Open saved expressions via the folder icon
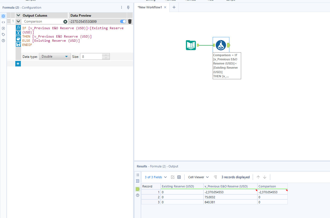 pos(18,39)
